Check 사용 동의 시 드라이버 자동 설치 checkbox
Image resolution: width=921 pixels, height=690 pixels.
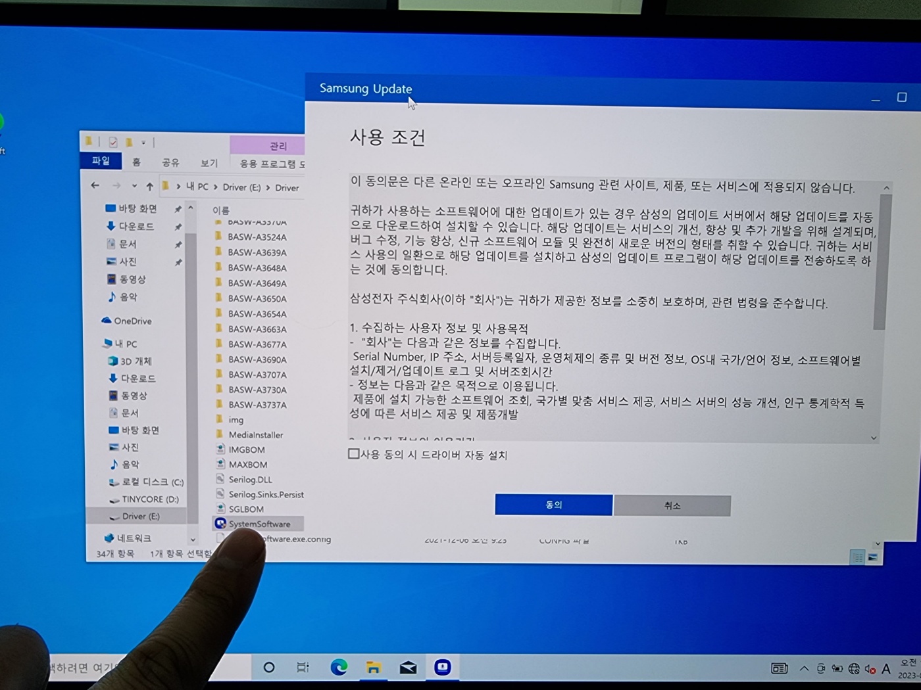[x=354, y=453]
